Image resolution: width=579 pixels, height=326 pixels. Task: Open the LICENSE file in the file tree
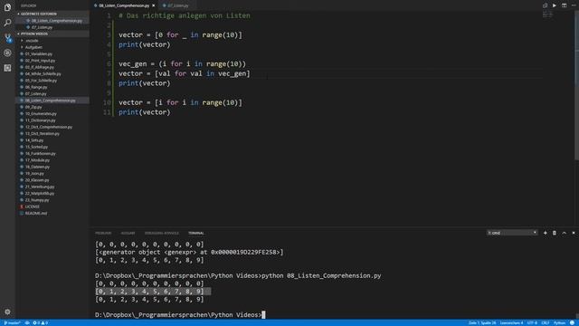[x=52, y=207]
